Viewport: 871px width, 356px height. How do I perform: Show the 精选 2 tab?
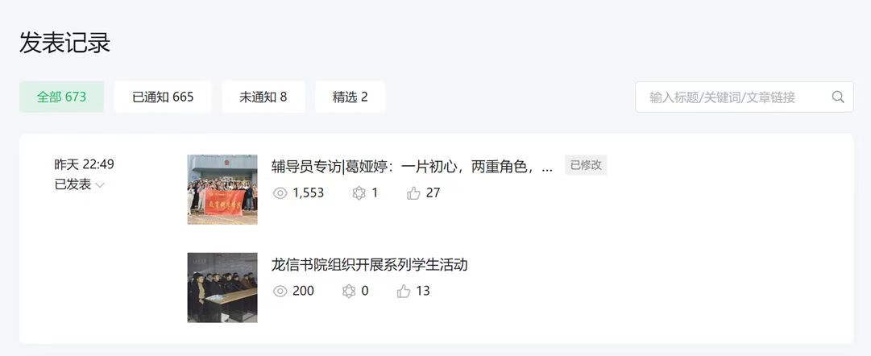pyautogui.click(x=350, y=97)
